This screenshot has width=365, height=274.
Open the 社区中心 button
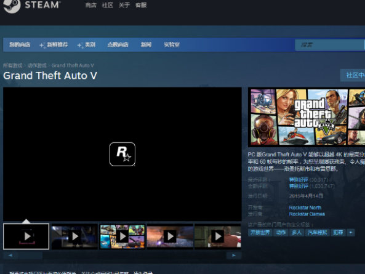tap(353, 75)
